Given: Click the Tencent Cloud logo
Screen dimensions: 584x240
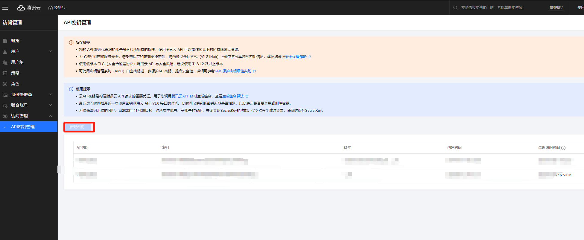Looking at the screenshot, I should (29, 8).
